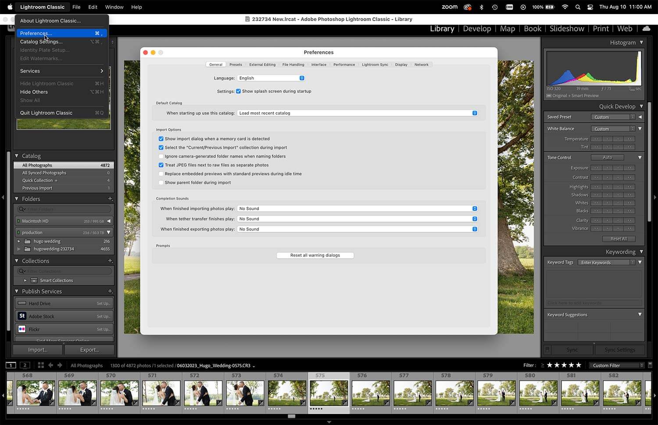Toggle Show splash screen during startup
Screen dimensions: 658x425
(x=238, y=91)
